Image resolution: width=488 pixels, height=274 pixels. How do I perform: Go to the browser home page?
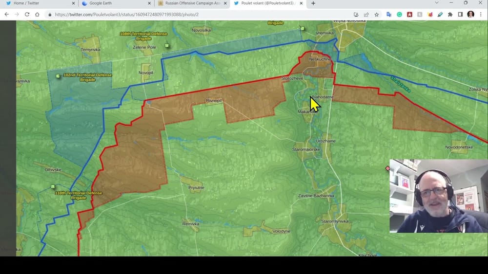click(x=38, y=15)
